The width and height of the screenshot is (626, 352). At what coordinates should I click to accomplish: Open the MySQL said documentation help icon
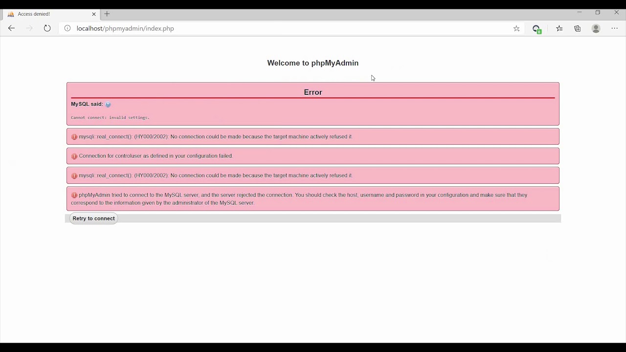pos(108,104)
